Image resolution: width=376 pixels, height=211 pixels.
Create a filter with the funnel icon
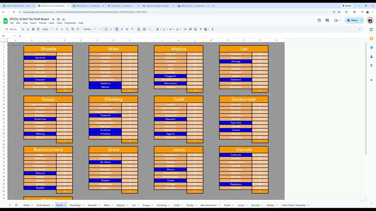[x=201, y=29]
